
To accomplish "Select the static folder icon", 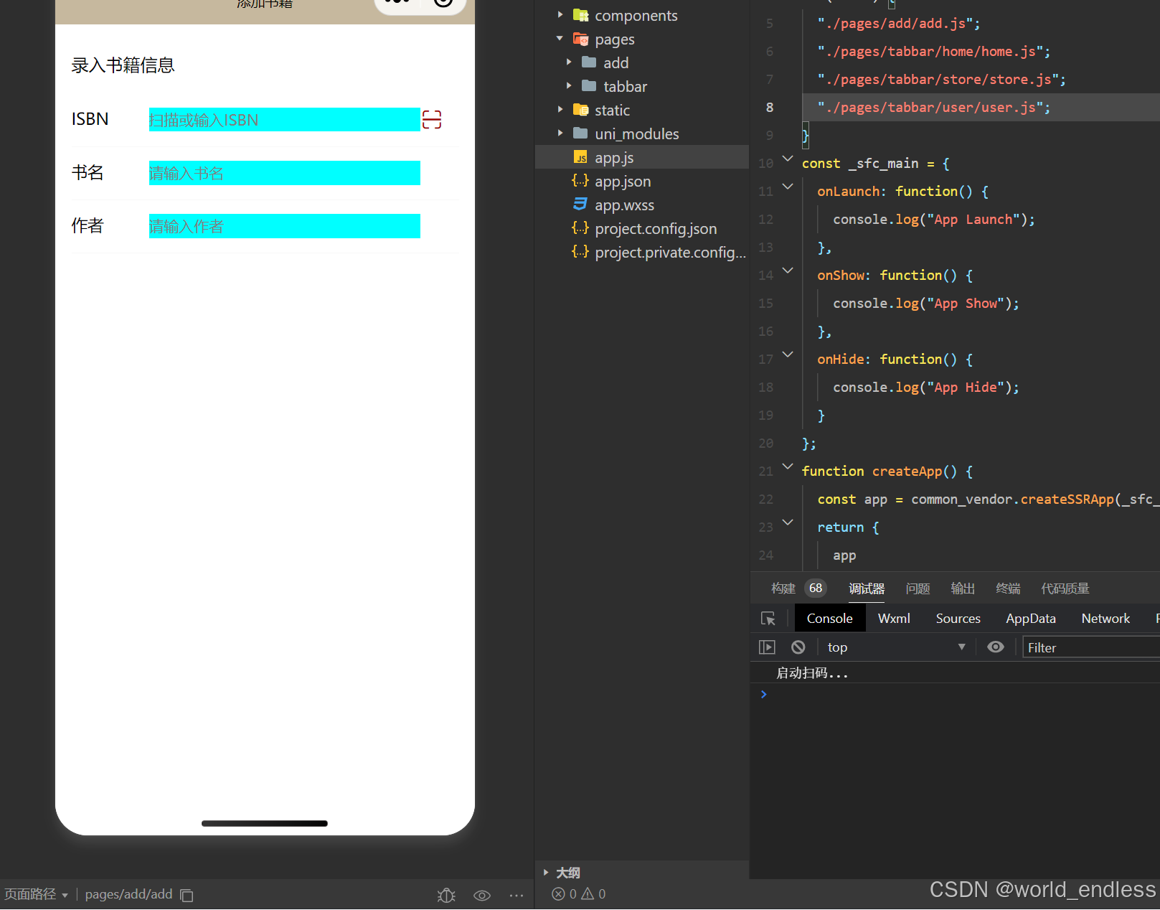I will click(x=580, y=110).
